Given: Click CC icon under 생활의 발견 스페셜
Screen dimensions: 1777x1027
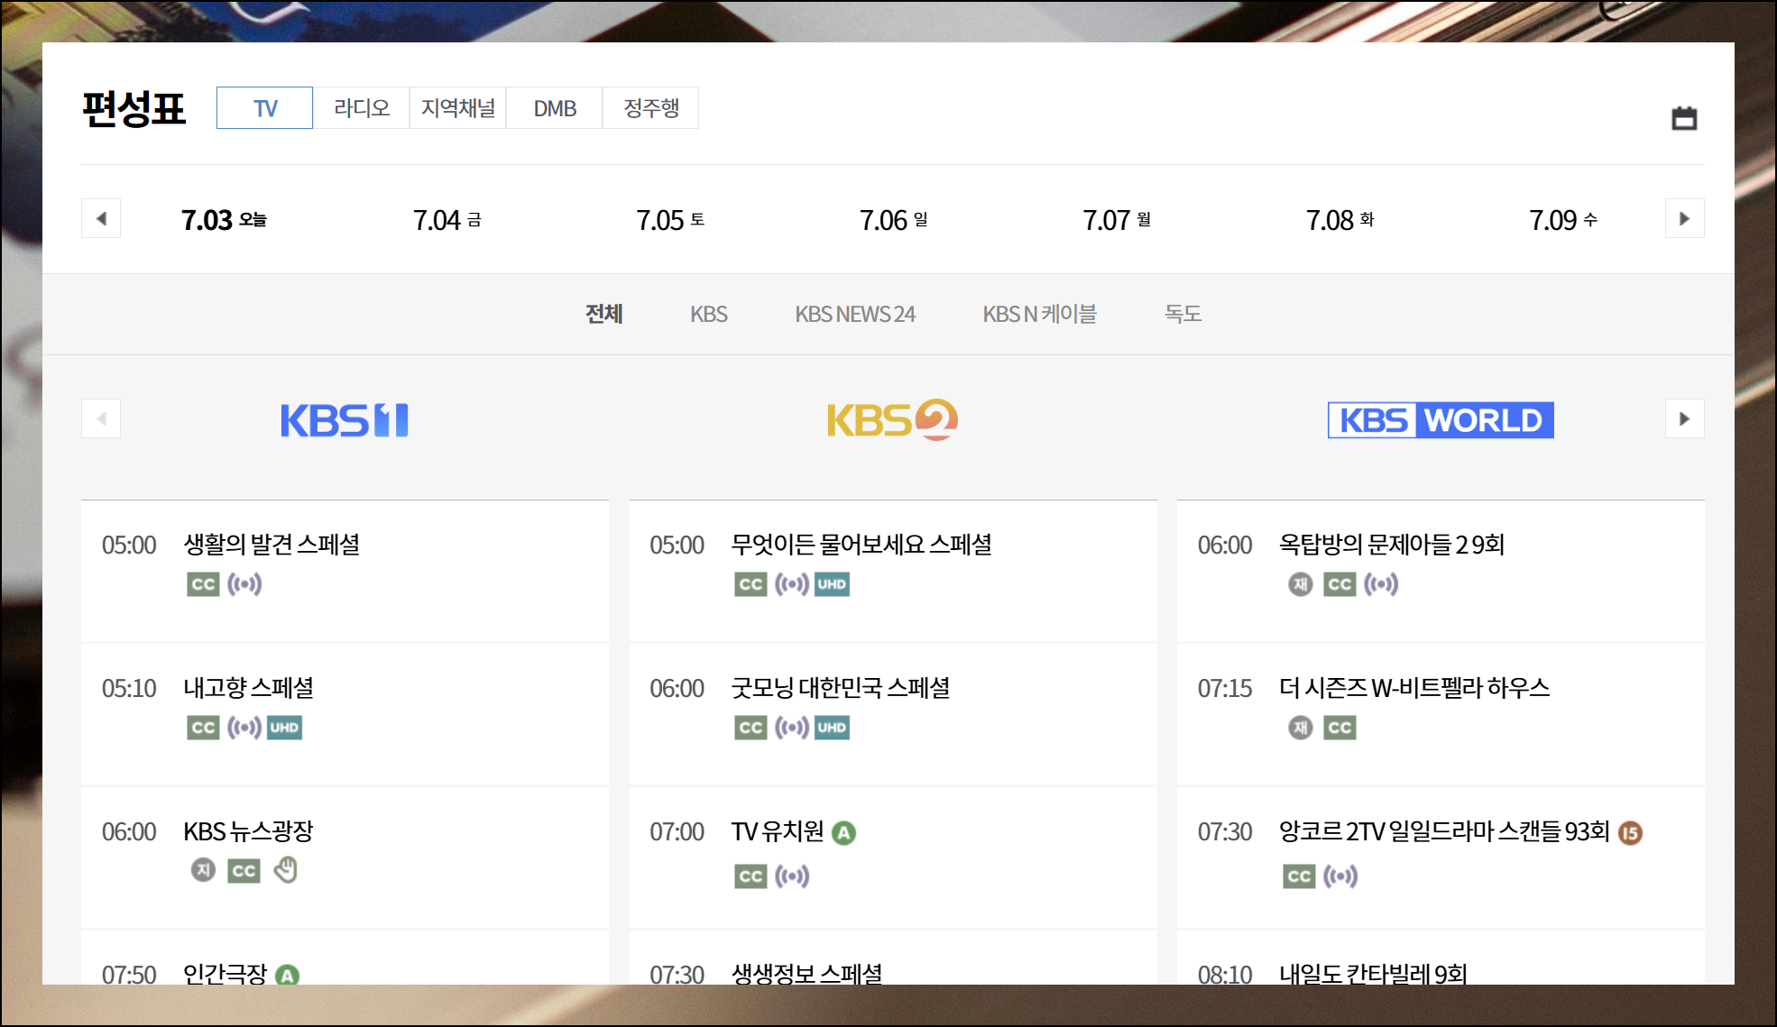Looking at the screenshot, I should pyautogui.click(x=203, y=584).
